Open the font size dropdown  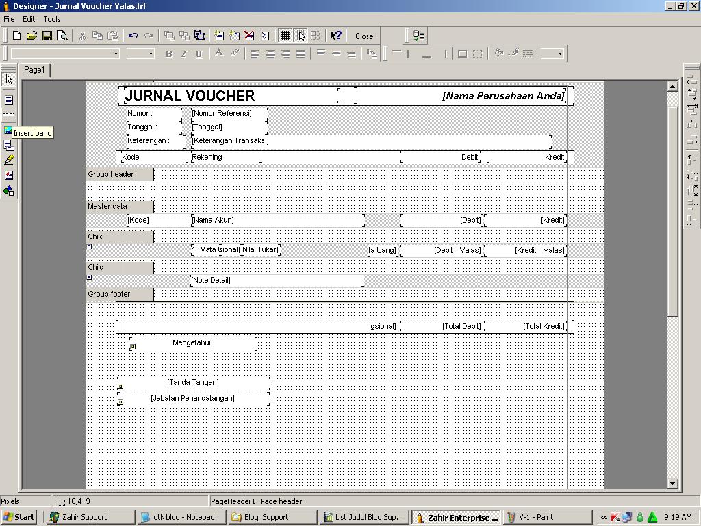coord(151,53)
